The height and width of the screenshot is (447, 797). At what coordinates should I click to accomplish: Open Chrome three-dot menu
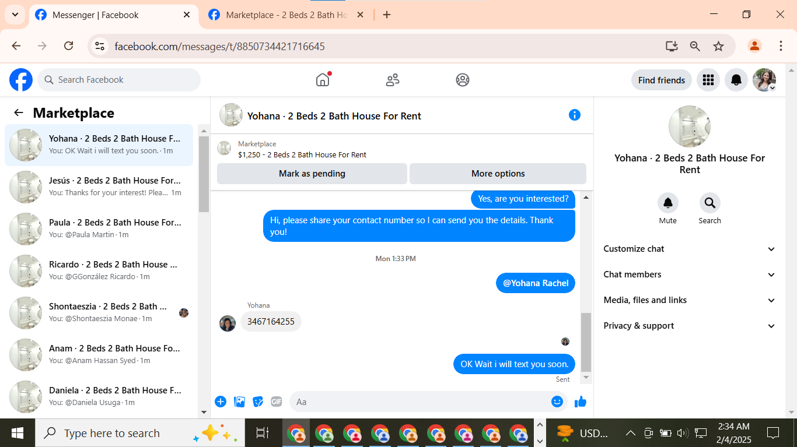(x=781, y=46)
